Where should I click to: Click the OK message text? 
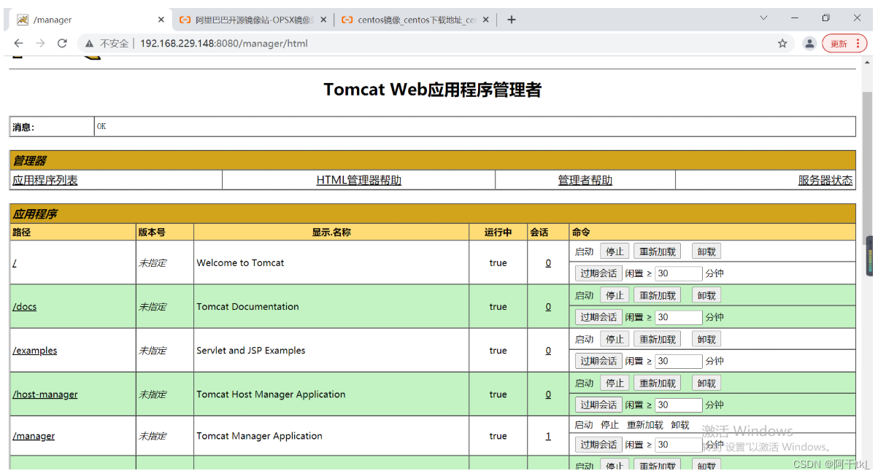click(101, 126)
